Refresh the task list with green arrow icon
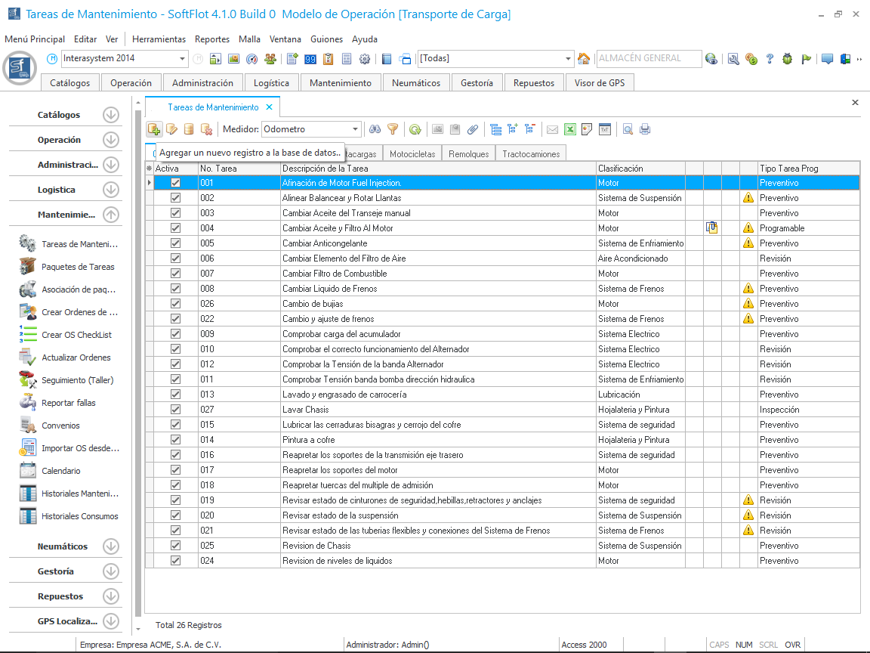The image size is (870, 653). (x=415, y=129)
